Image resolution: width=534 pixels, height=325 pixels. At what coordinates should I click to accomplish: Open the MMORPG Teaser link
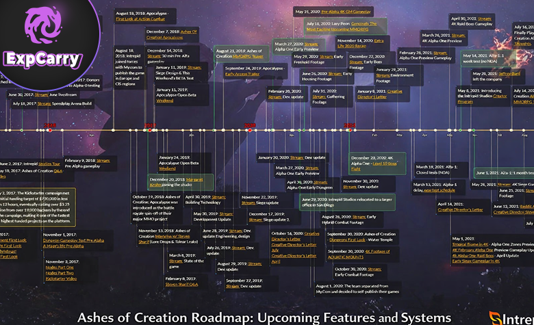pos(248,57)
